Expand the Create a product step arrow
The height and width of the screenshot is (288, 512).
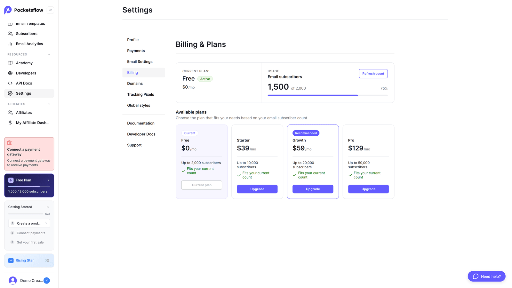click(x=46, y=223)
